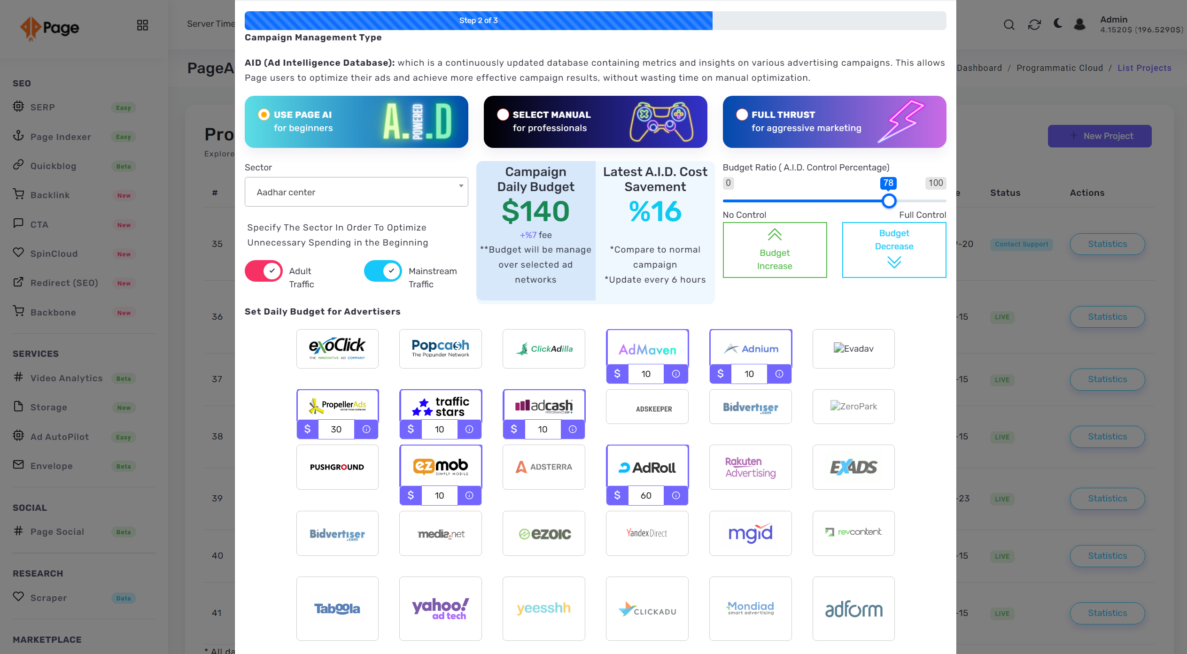Image resolution: width=1187 pixels, height=654 pixels.
Task: Click the Taboola advertiser logo icon
Action: pos(337,608)
